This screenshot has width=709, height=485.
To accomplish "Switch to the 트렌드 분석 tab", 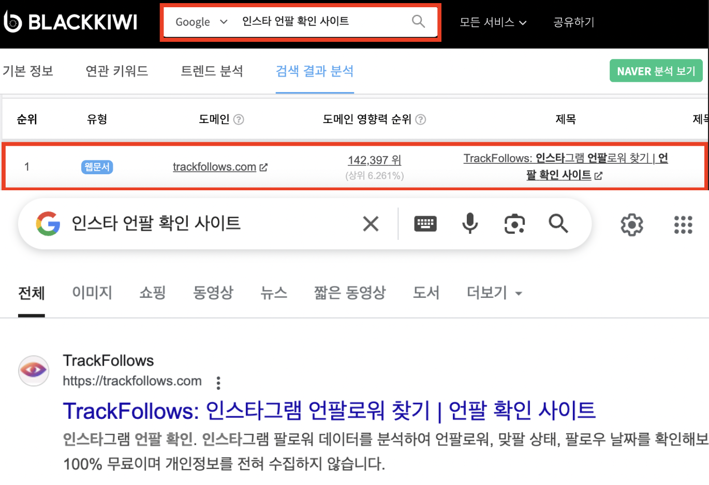I will click(212, 71).
